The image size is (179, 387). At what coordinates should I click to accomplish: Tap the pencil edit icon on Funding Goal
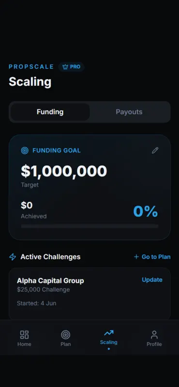[x=155, y=150]
